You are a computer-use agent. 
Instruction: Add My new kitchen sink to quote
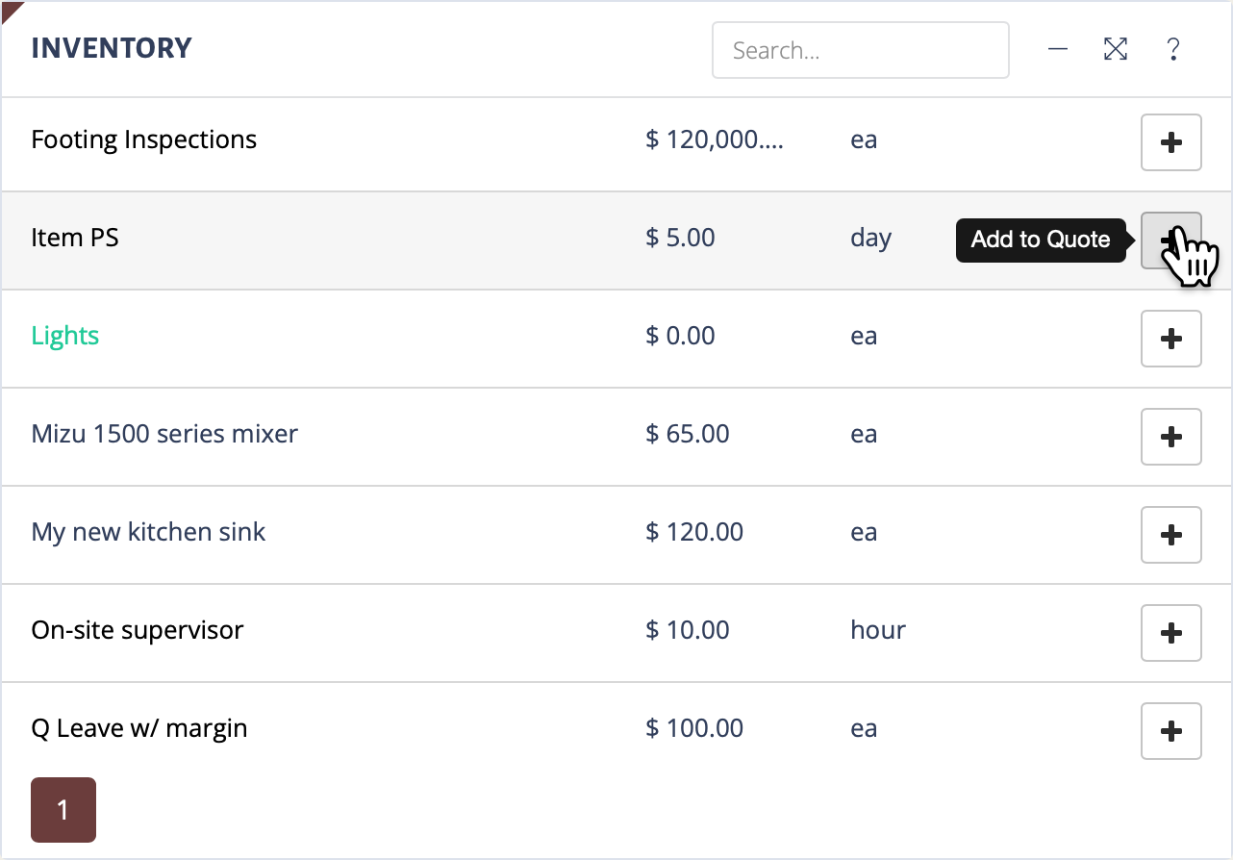coord(1171,535)
